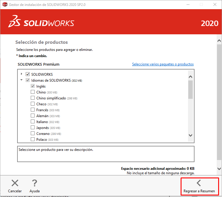Click product list scrollbar down arrow
This screenshot has height=197, width=222.
(x=190, y=135)
